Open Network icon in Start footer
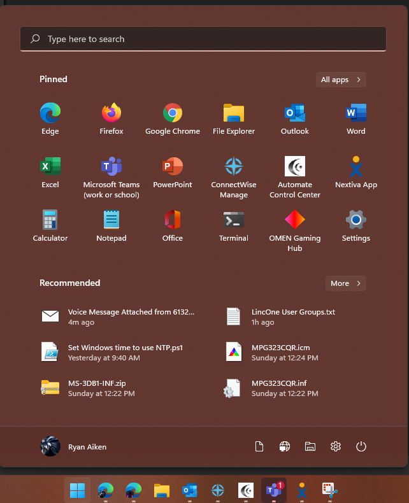Image resolution: width=409 pixels, height=503 pixels. [284, 446]
